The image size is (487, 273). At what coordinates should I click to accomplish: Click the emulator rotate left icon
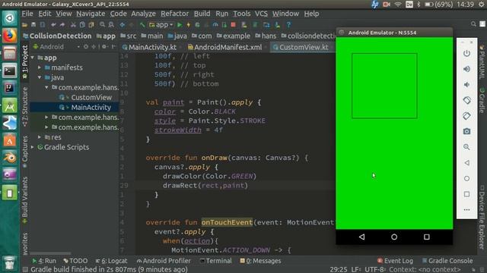(x=466, y=100)
